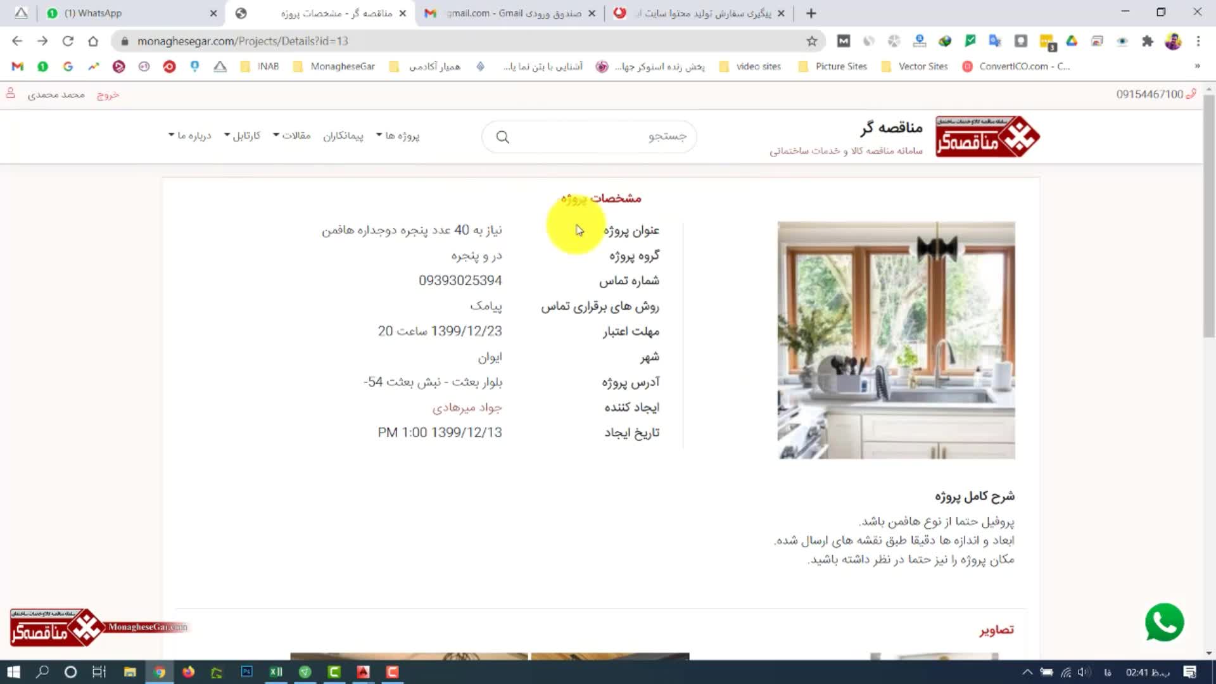Open the Gmail bookmark icon
1216x684 pixels.
coord(17,66)
